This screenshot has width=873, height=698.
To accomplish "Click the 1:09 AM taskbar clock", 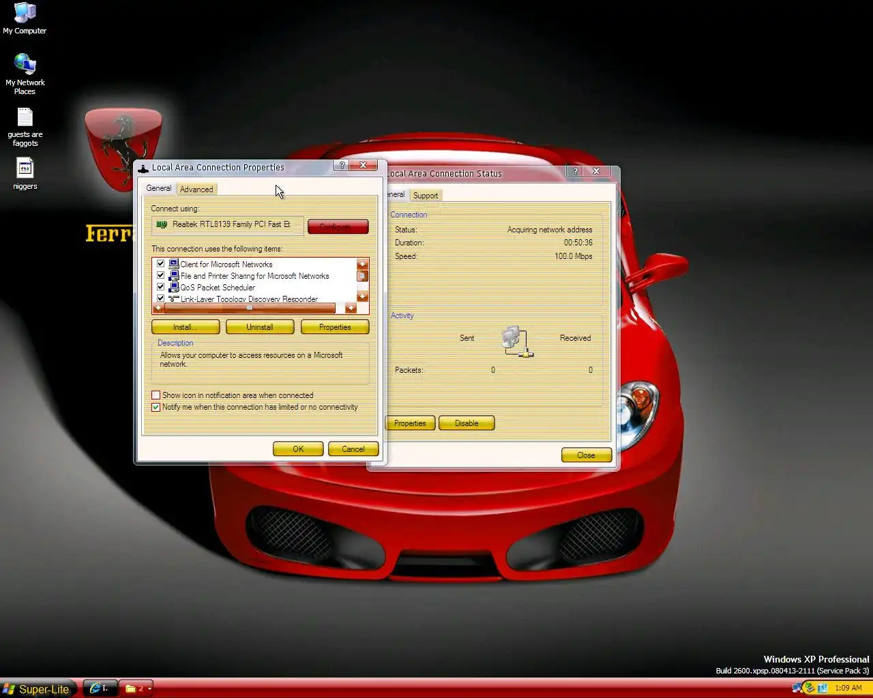I will coord(848,688).
